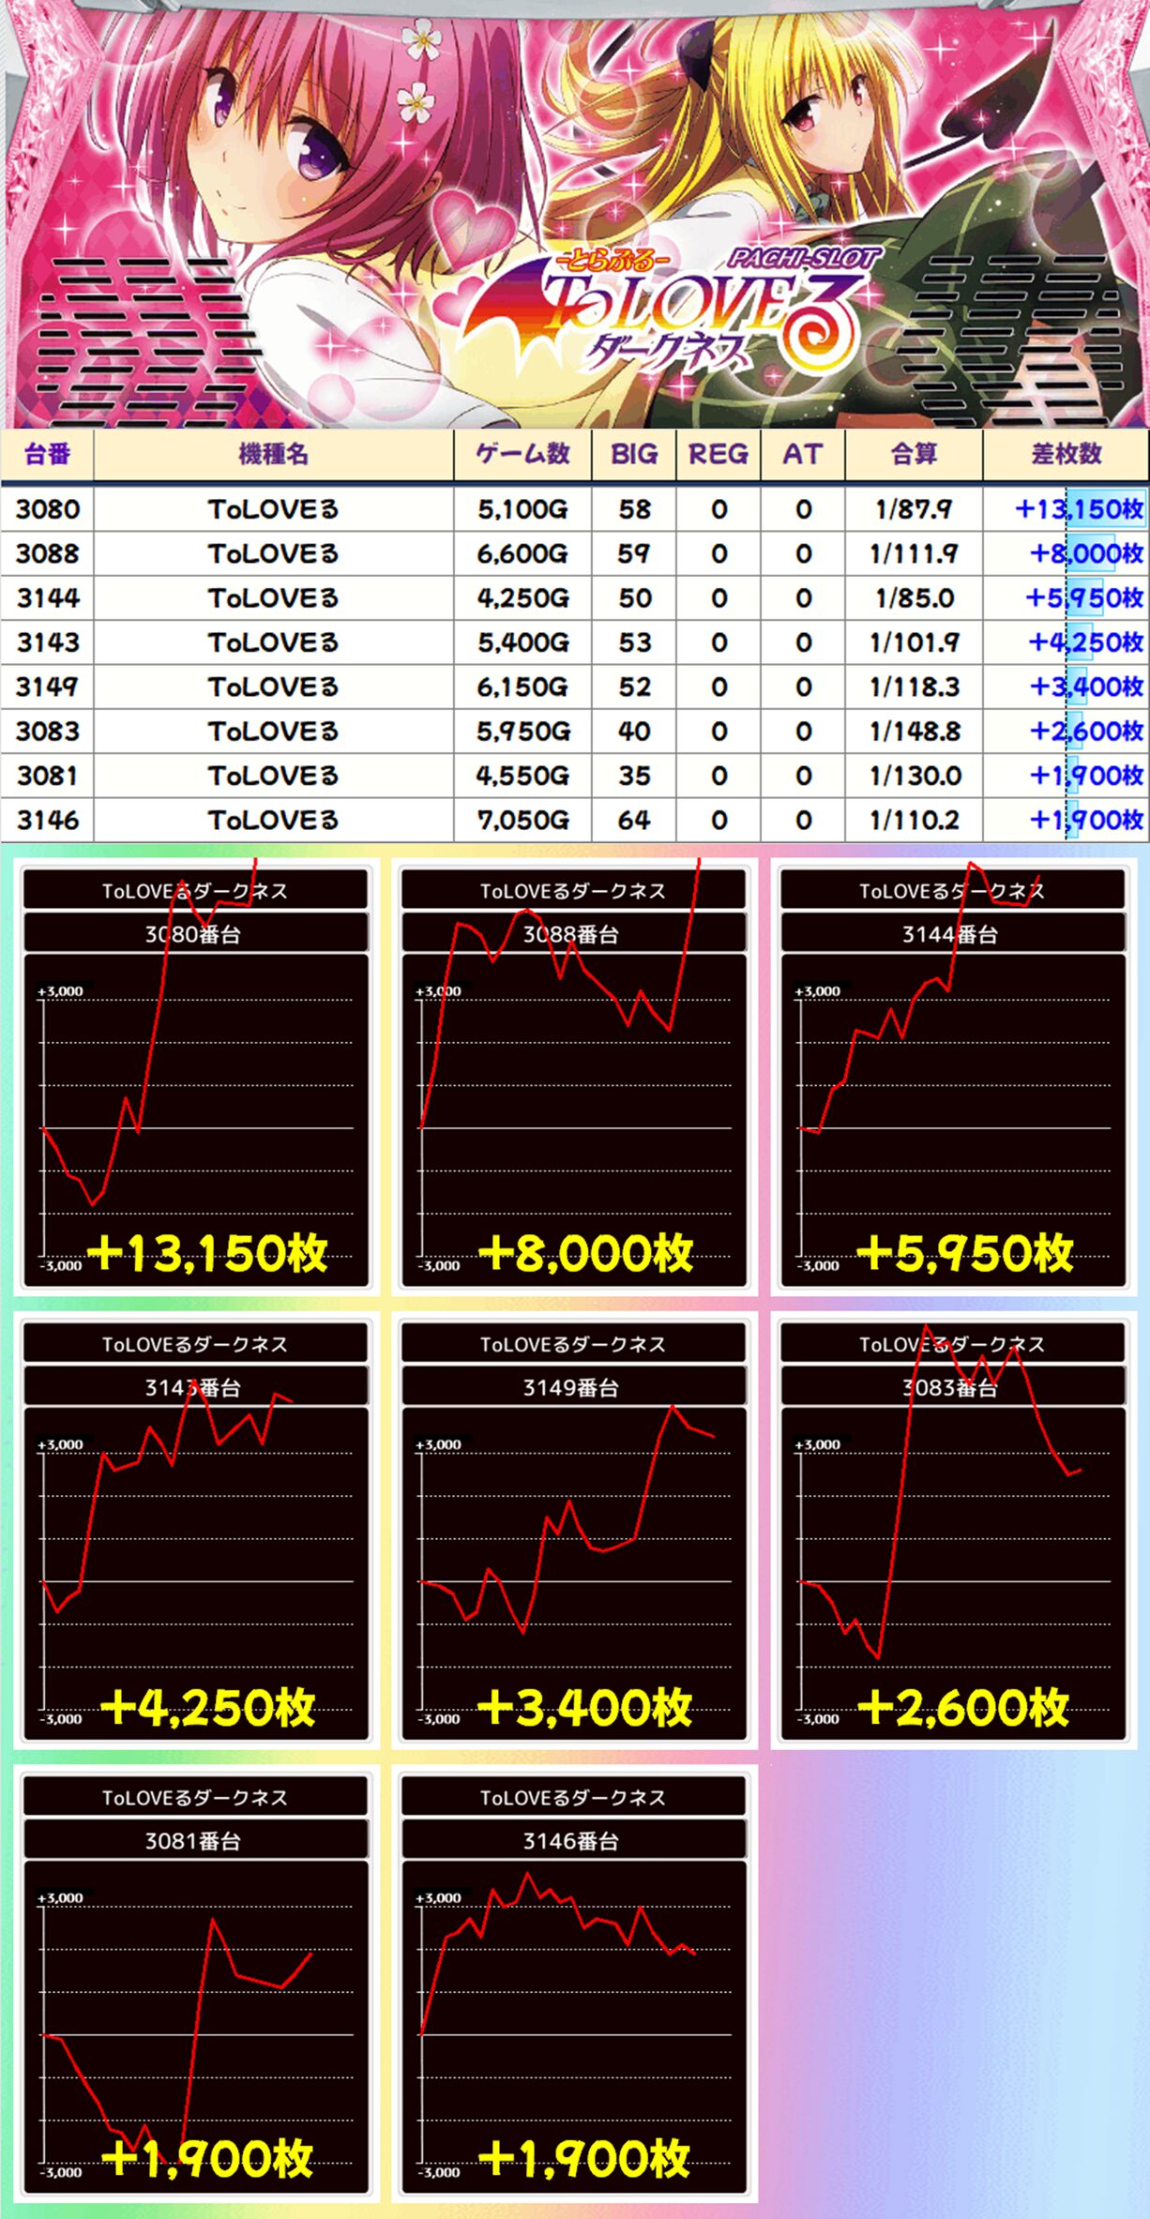1150x2219 pixels.
Task: Click 7,050G game count cell
Action: point(522,821)
